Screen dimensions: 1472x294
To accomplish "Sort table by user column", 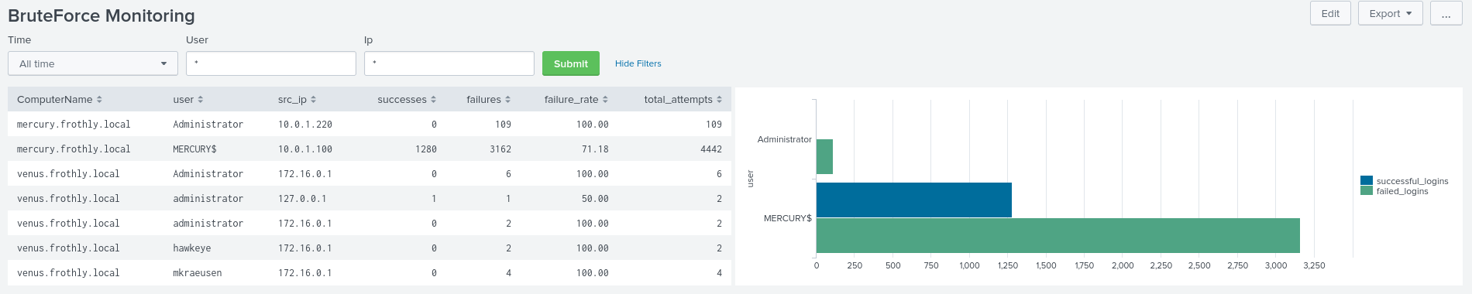I will [188, 99].
